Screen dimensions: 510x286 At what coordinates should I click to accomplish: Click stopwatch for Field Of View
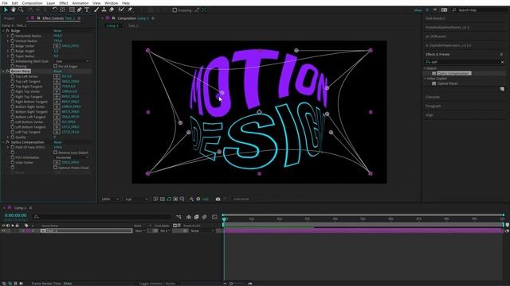point(13,147)
